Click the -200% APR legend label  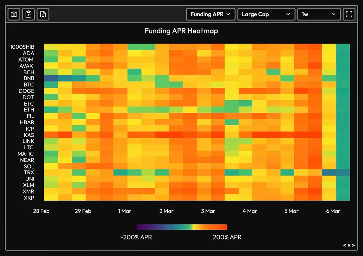point(136,237)
